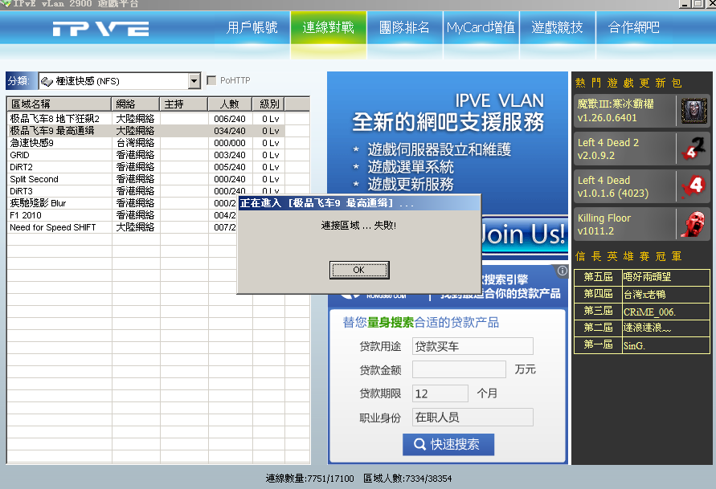
Task: Go to the MyCard增值 tab
Action: click(x=481, y=28)
